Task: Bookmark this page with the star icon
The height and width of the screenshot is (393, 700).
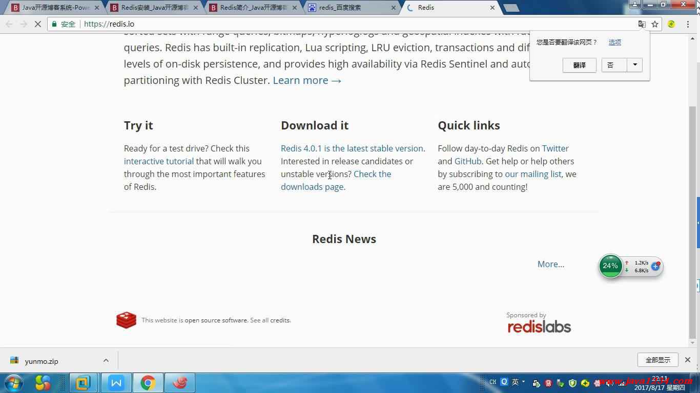Action: click(x=655, y=24)
